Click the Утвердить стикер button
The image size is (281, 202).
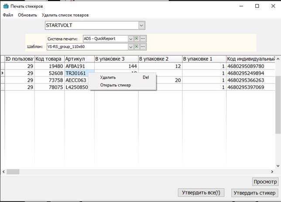point(255,193)
